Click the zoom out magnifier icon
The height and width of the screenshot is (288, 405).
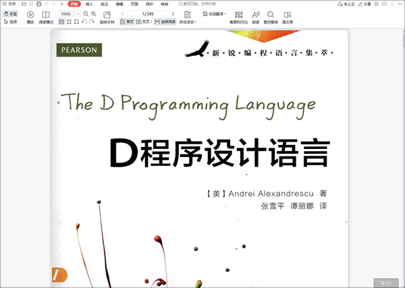(x=86, y=14)
